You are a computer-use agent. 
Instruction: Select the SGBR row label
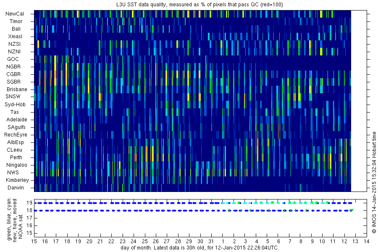[x=13, y=81]
